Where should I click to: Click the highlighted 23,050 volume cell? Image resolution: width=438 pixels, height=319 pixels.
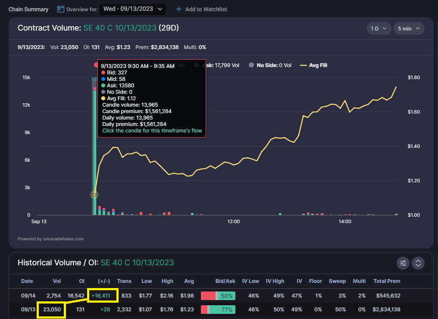coord(51,309)
